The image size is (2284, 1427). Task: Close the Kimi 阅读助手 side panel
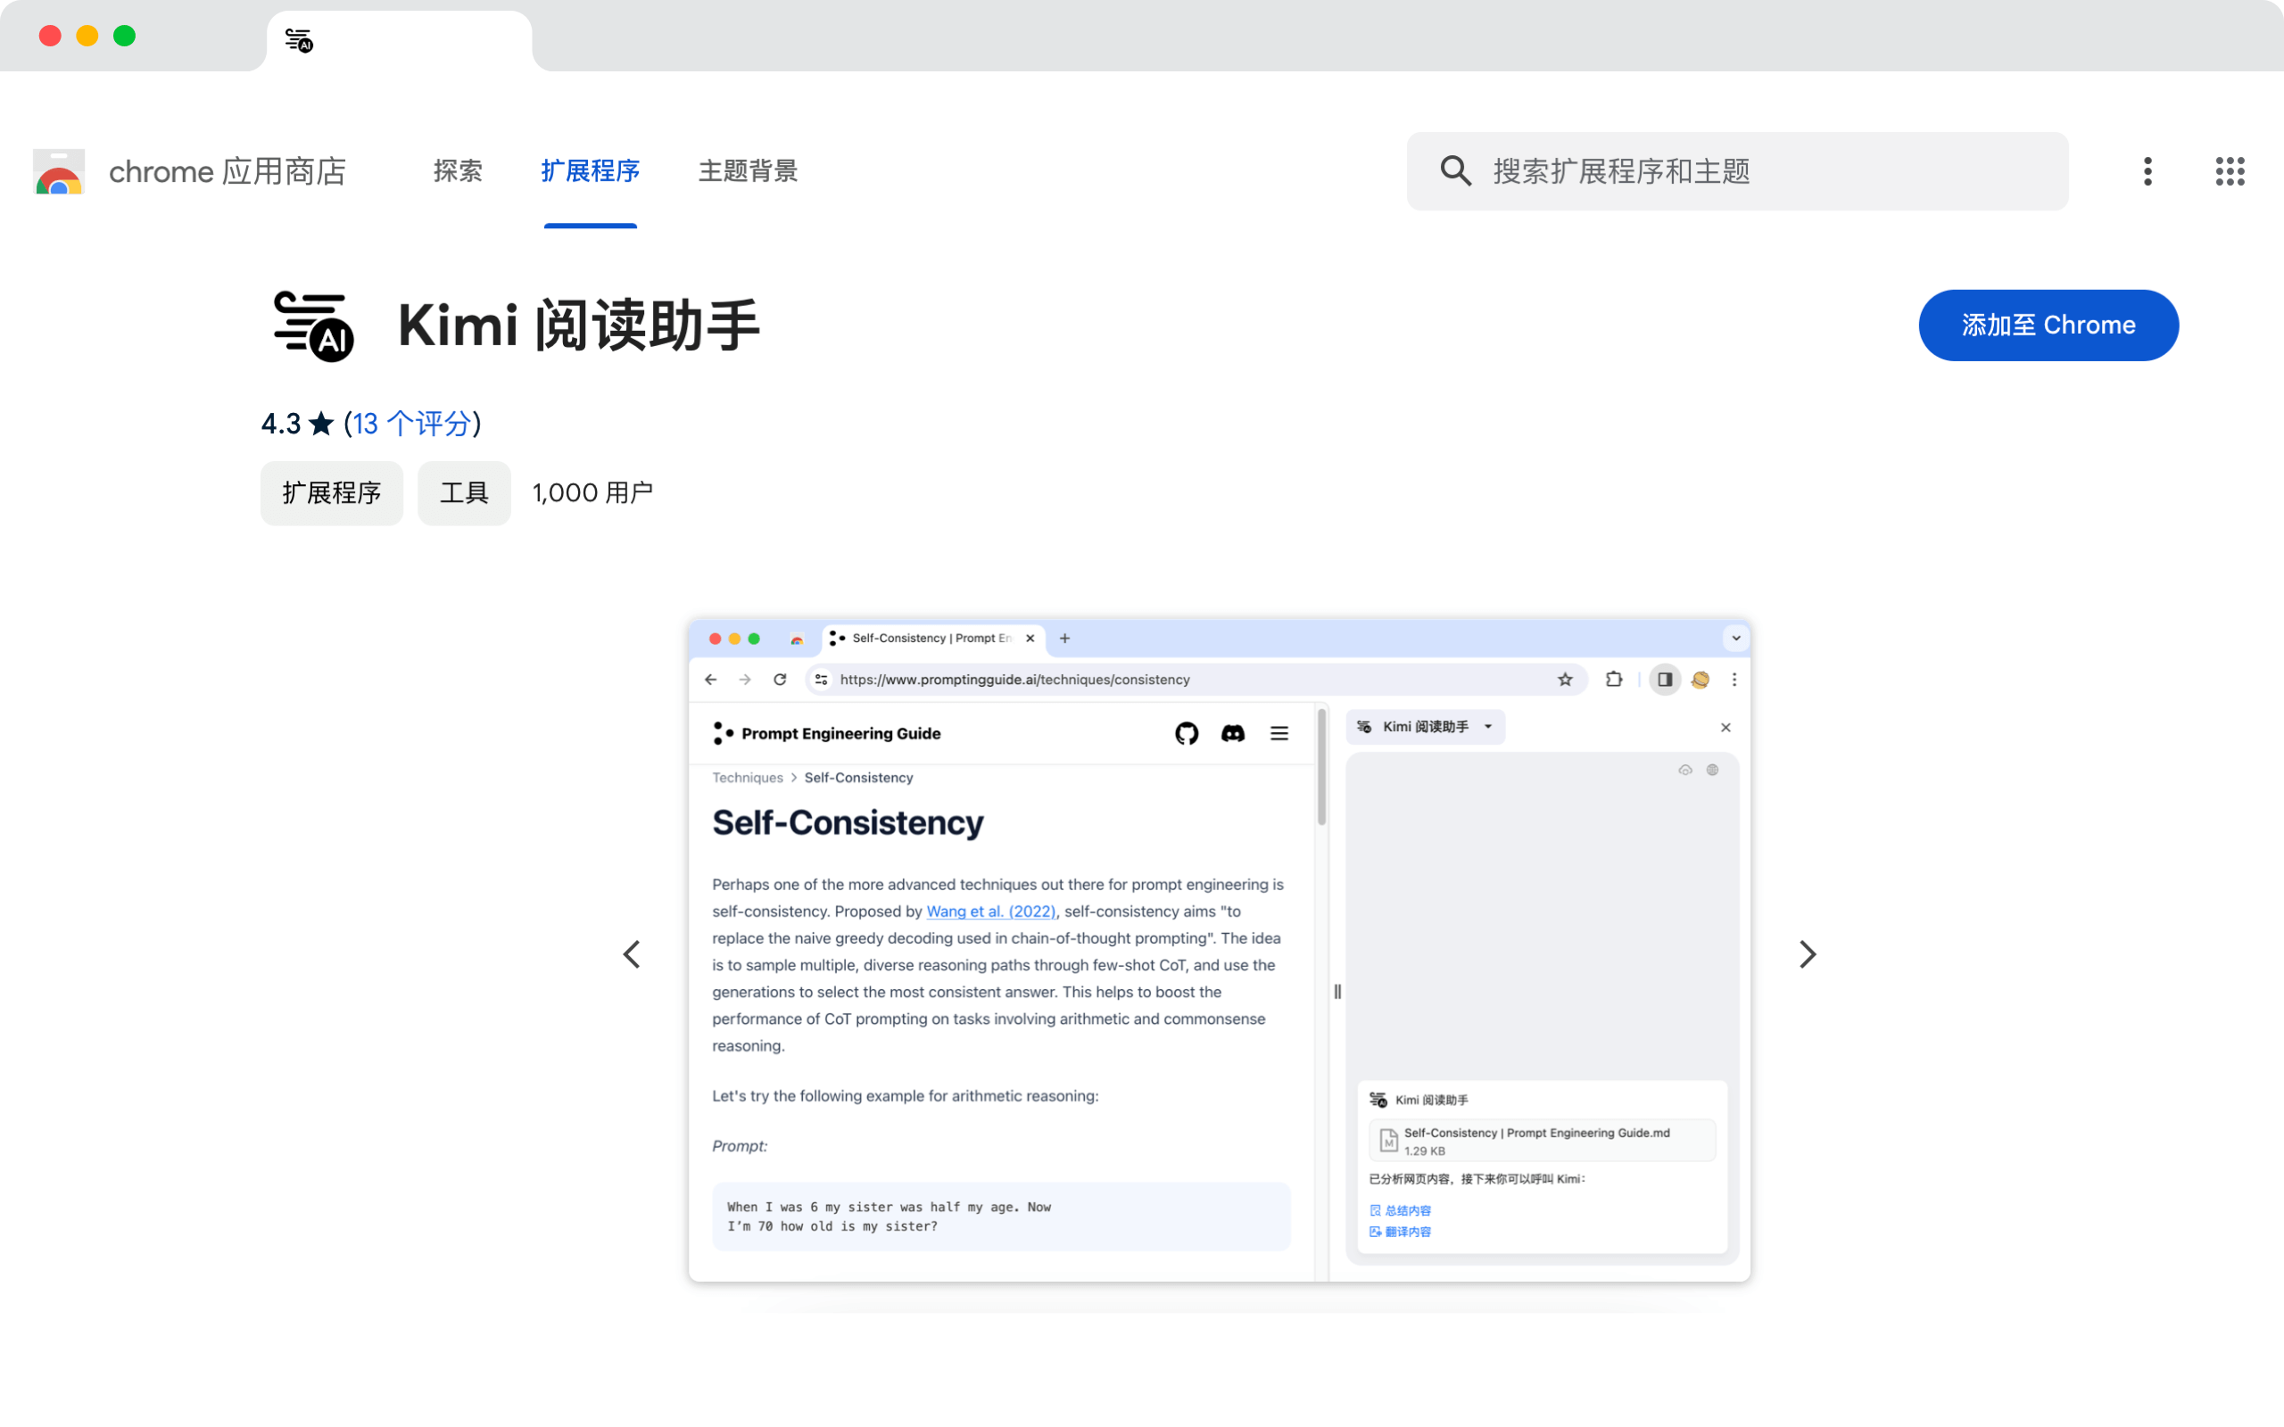tap(1726, 727)
